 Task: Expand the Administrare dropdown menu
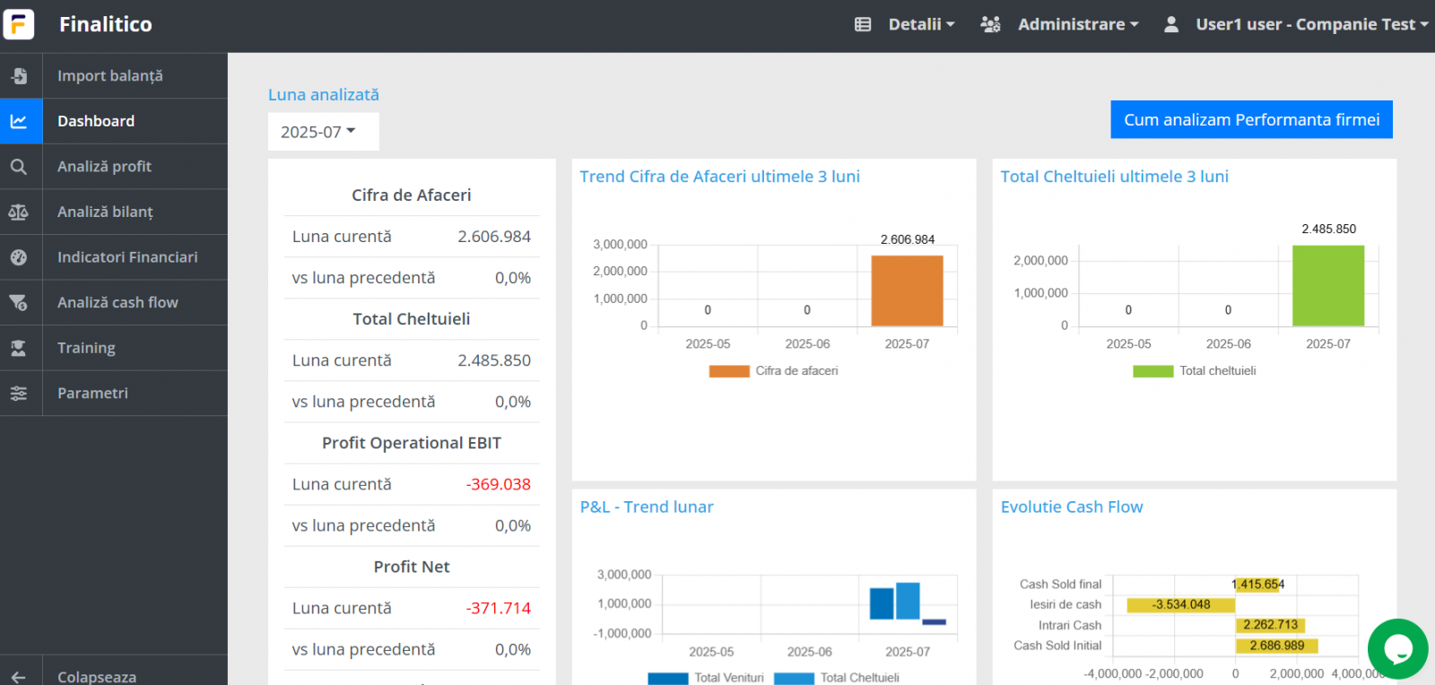[x=1060, y=24]
